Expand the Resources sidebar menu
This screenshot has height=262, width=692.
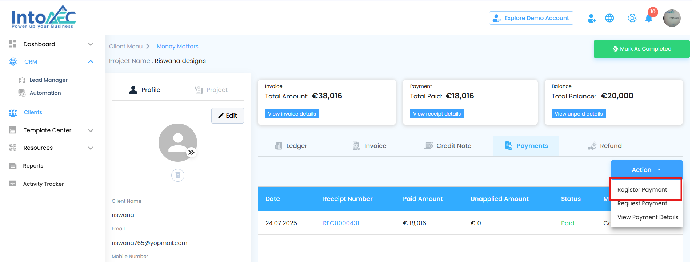pyautogui.click(x=91, y=148)
